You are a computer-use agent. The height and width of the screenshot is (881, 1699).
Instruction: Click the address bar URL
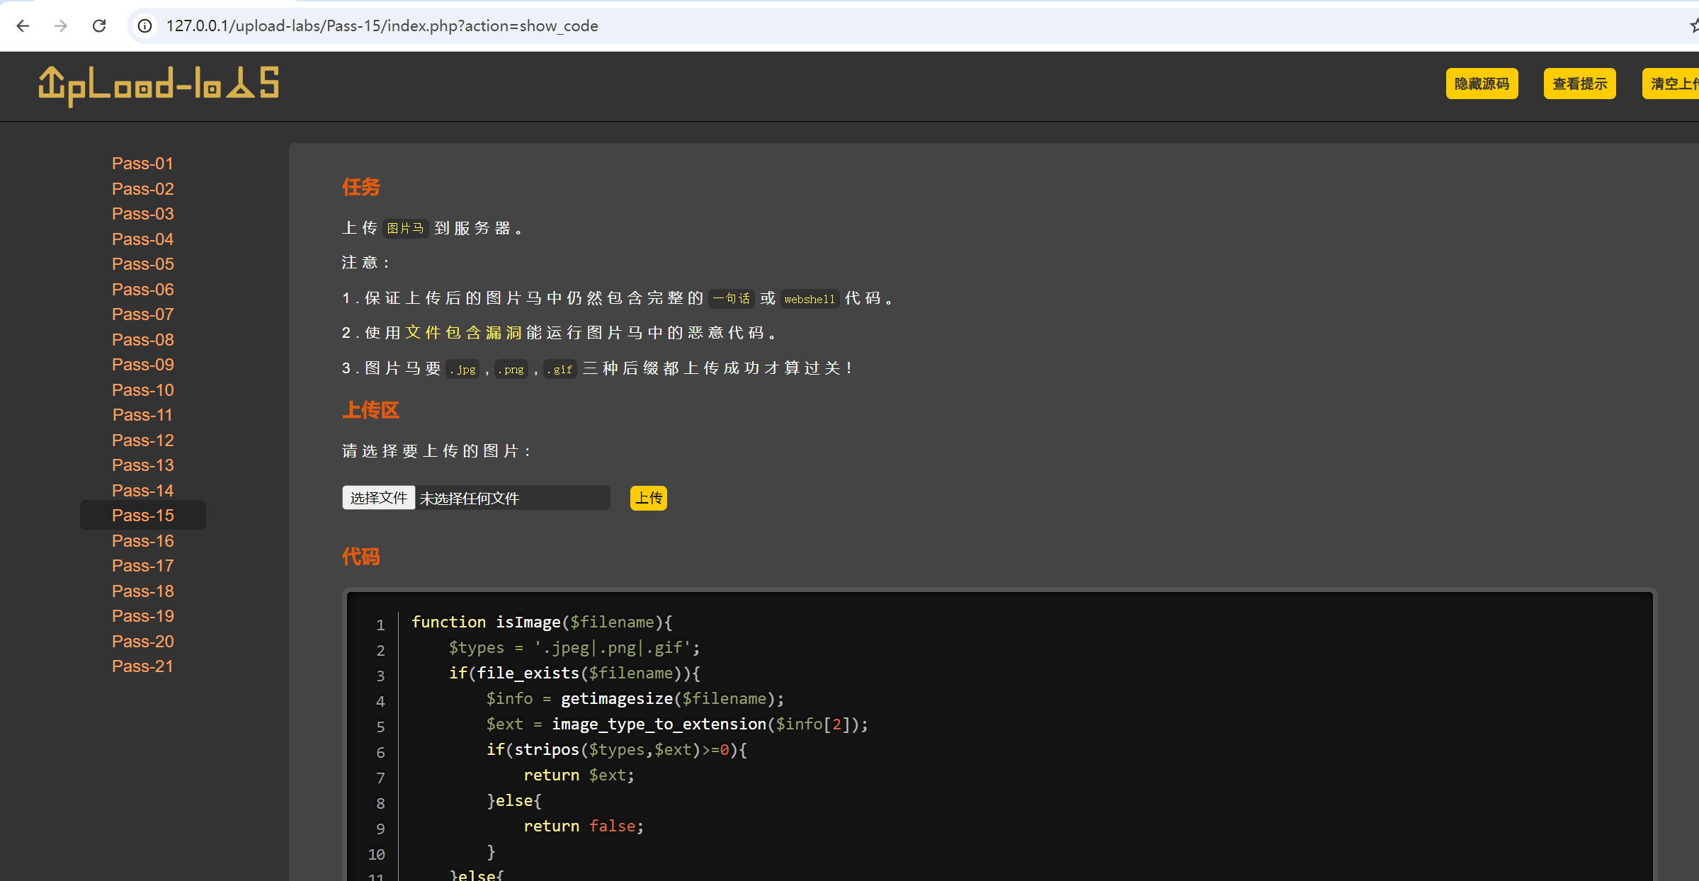382,26
